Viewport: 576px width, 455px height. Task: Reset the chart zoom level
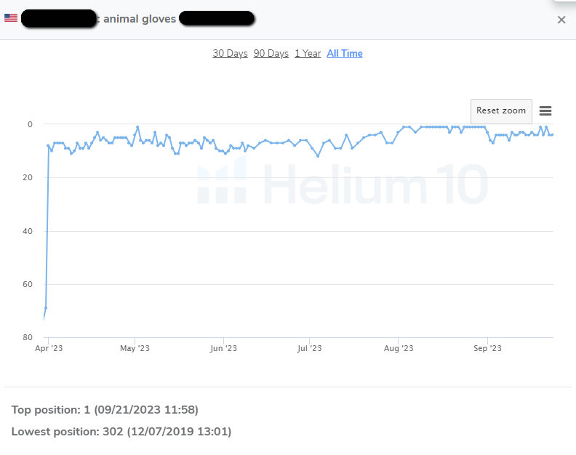(501, 111)
